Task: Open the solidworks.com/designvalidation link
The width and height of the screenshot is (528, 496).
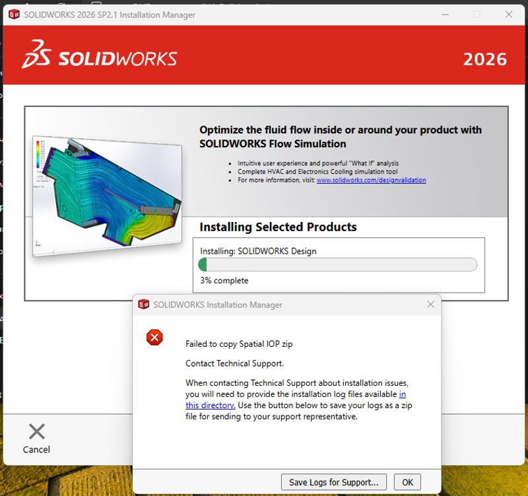Action: click(x=371, y=180)
